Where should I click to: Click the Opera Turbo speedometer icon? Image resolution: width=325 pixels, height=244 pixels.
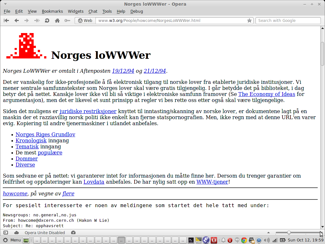73,233
